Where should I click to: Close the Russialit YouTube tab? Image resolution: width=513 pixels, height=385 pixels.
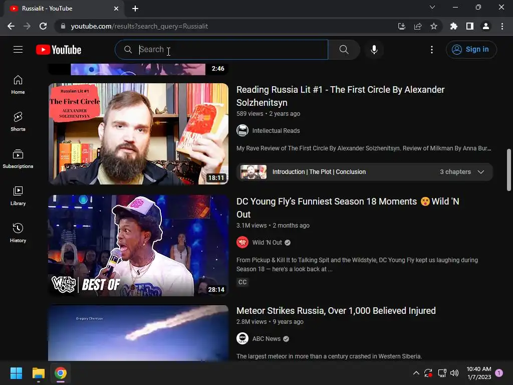point(116,9)
